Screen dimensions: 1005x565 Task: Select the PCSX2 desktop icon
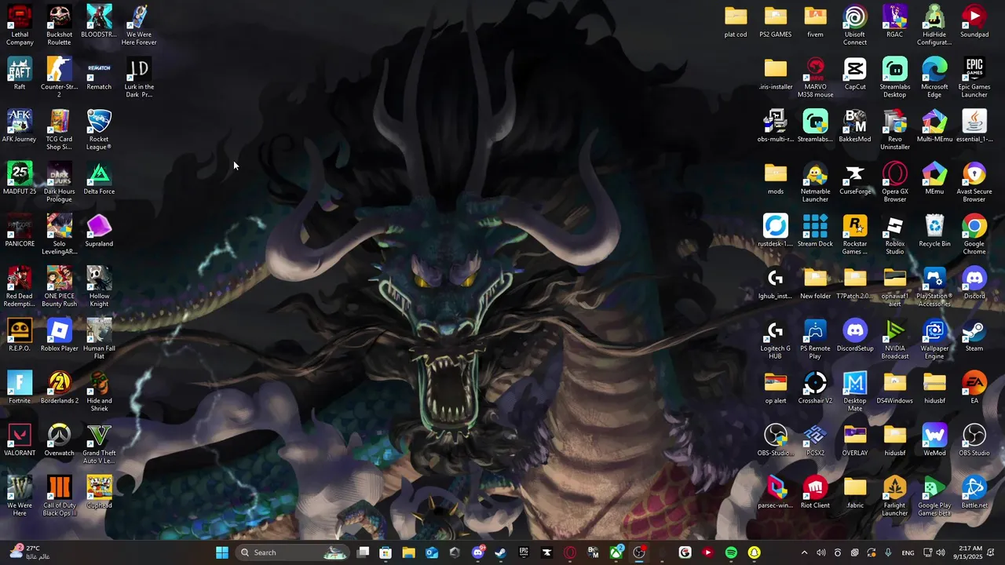coord(815,441)
